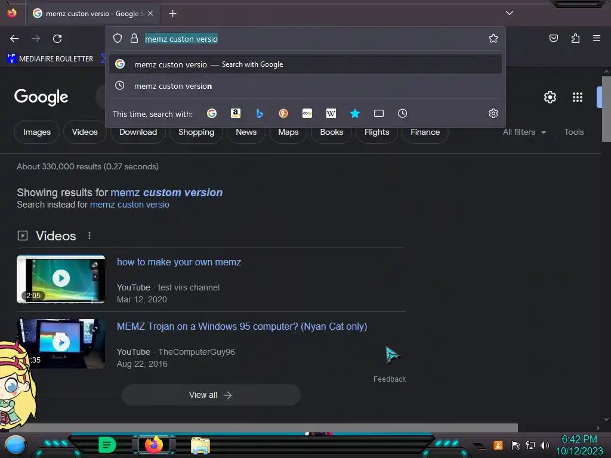Screen dimensions: 611x458
Task: Open the Save to Pocket icon
Action: (x=553, y=38)
